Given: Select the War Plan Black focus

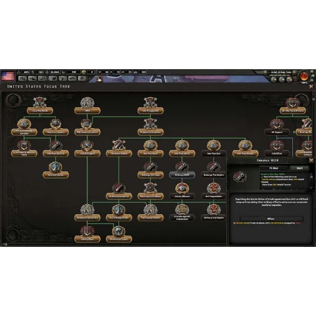Looking at the screenshot, I should tap(150, 150).
